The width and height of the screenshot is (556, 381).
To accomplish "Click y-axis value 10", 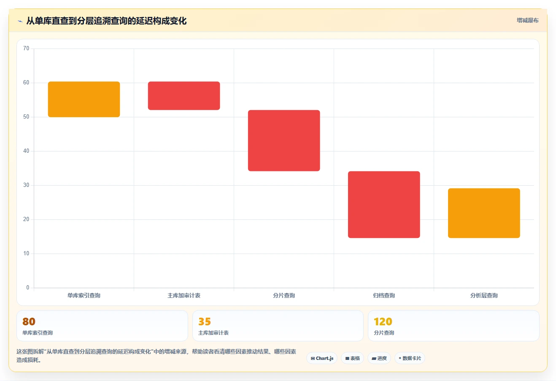I will [26, 254].
